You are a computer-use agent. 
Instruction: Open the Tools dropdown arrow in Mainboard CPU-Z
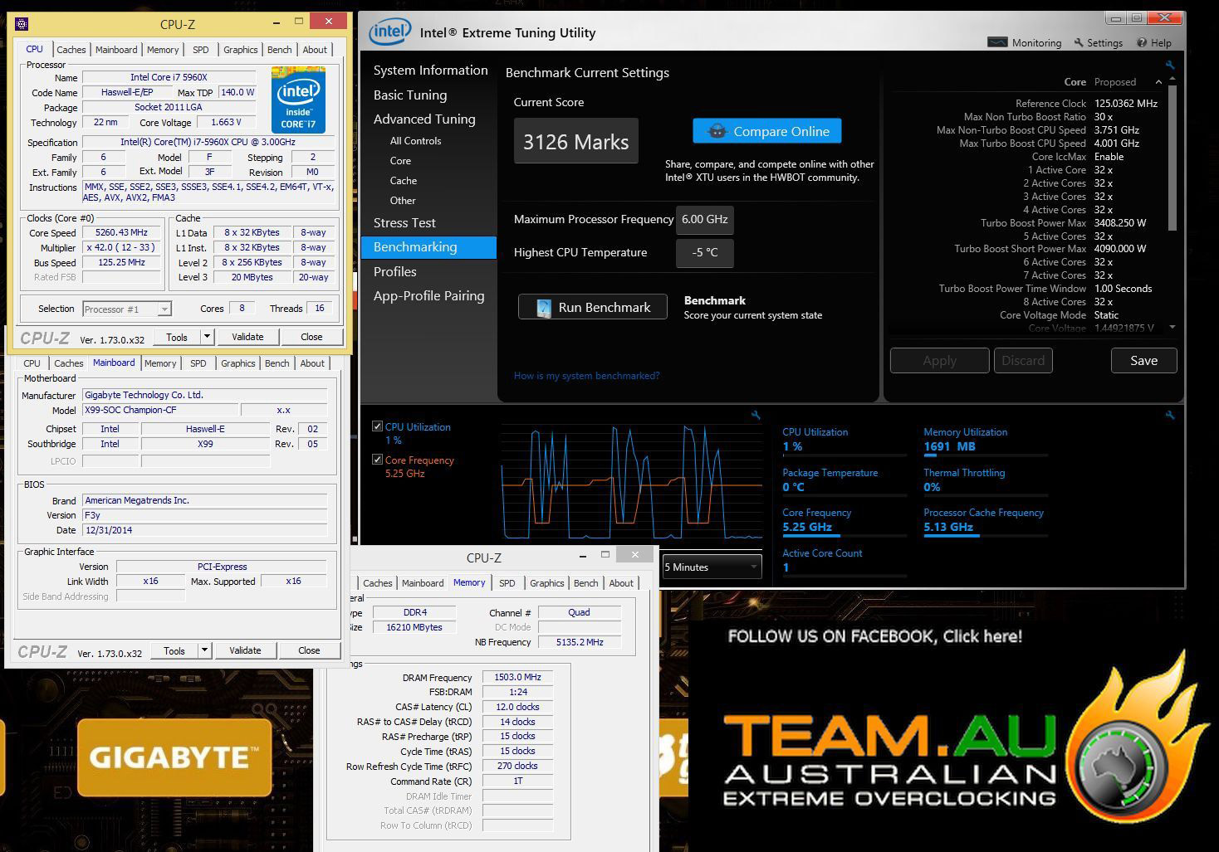point(205,650)
